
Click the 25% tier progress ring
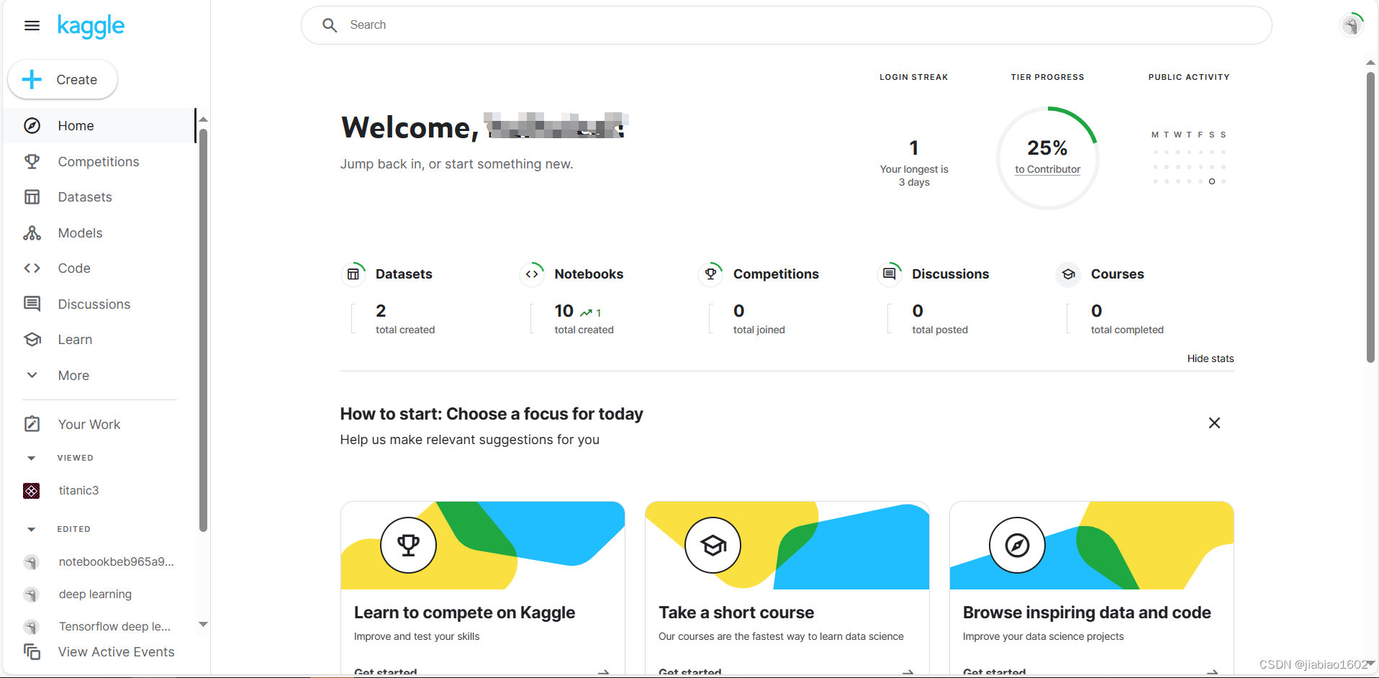tap(1047, 158)
